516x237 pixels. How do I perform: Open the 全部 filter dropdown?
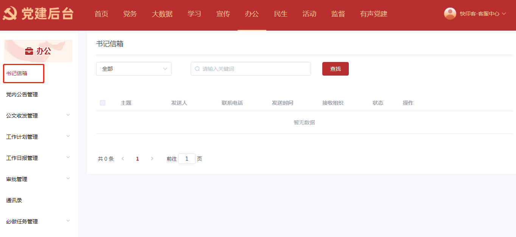click(x=134, y=69)
